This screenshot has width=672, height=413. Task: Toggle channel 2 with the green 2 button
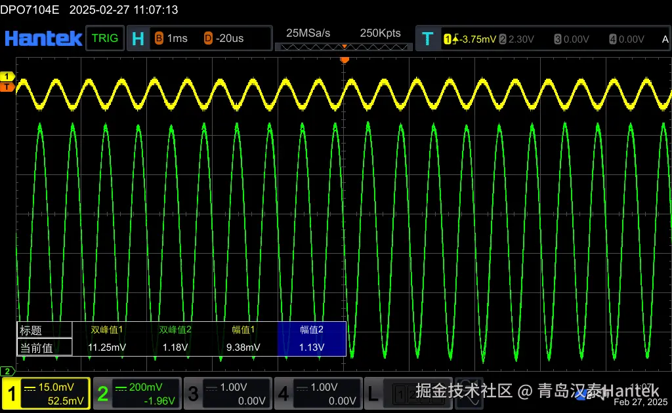(x=103, y=393)
